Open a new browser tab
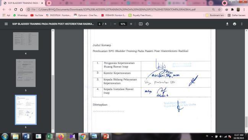 49,3
